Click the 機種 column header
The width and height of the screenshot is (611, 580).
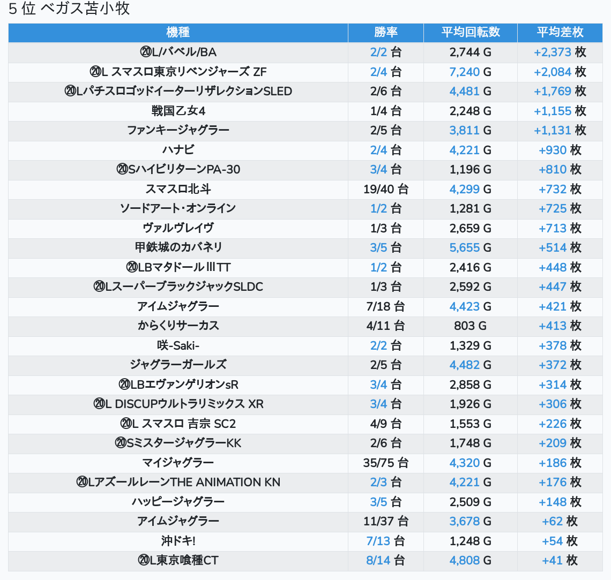pyautogui.click(x=178, y=33)
